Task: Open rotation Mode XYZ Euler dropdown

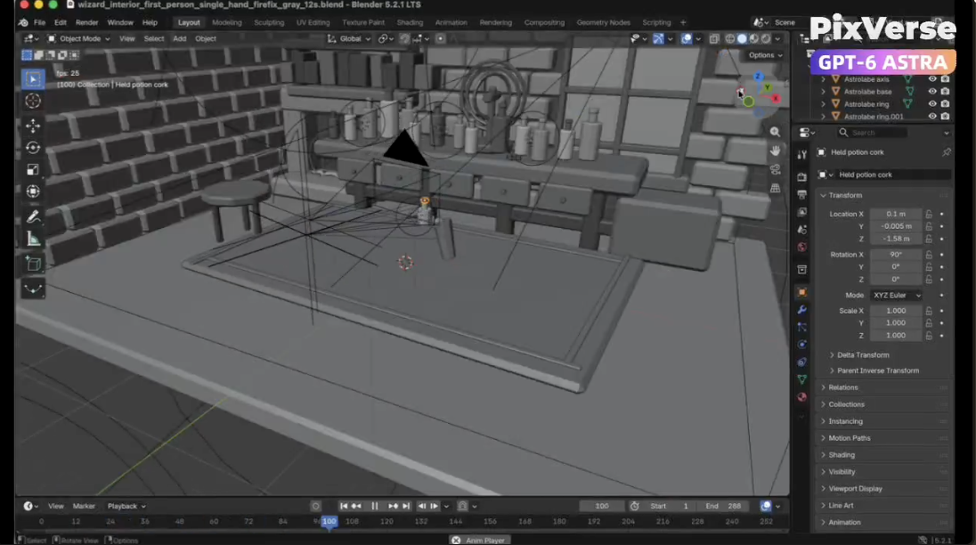Action: (897, 295)
